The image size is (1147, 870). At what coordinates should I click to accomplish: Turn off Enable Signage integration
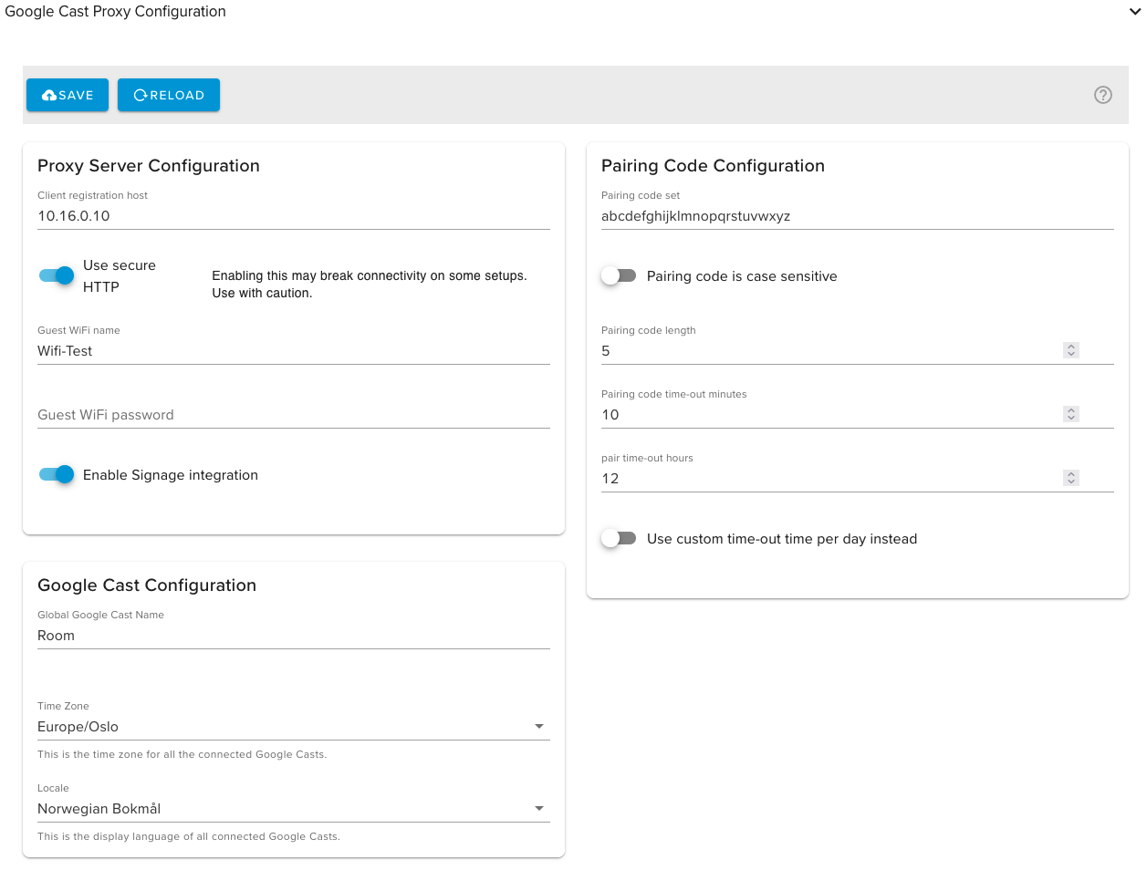[x=57, y=474]
